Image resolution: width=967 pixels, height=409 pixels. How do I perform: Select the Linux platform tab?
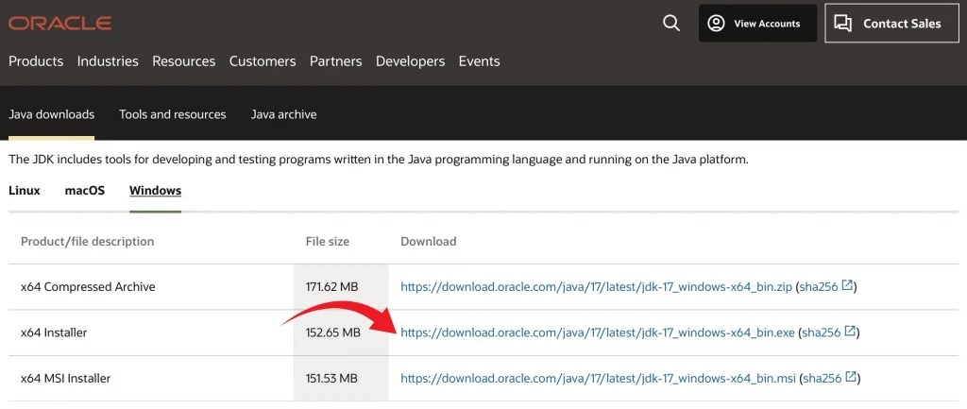coord(25,191)
